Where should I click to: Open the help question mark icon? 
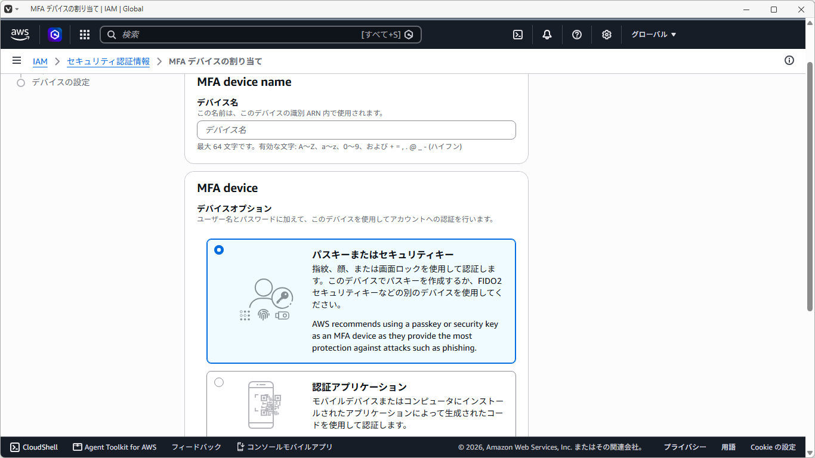coord(577,35)
